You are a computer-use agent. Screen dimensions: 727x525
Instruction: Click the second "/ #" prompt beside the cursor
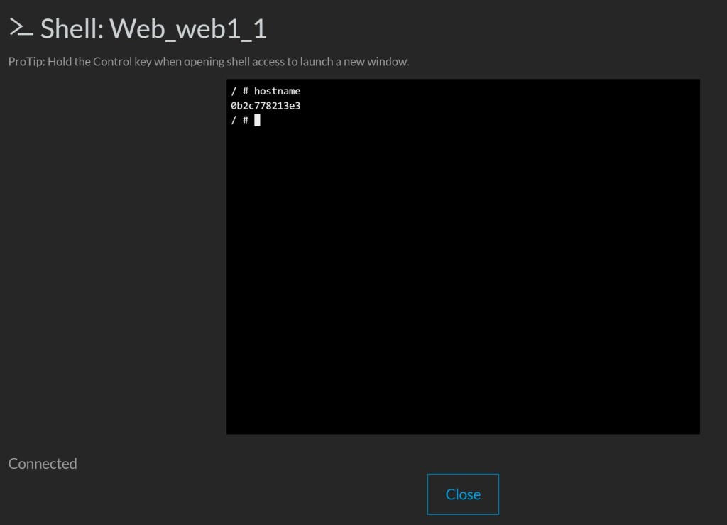coord(239,120)
